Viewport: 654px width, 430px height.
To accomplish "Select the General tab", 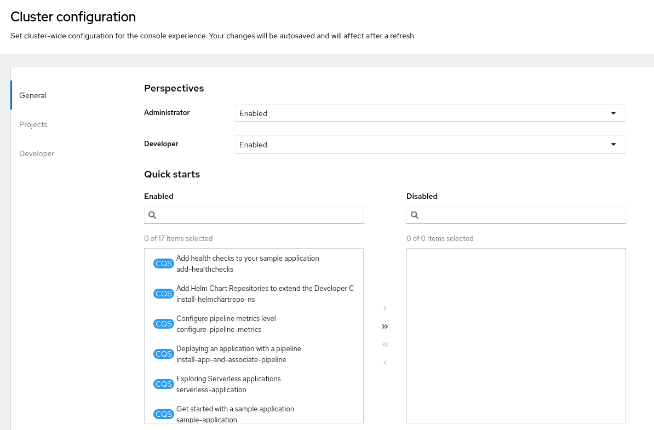I will click(x=33, y=95).
